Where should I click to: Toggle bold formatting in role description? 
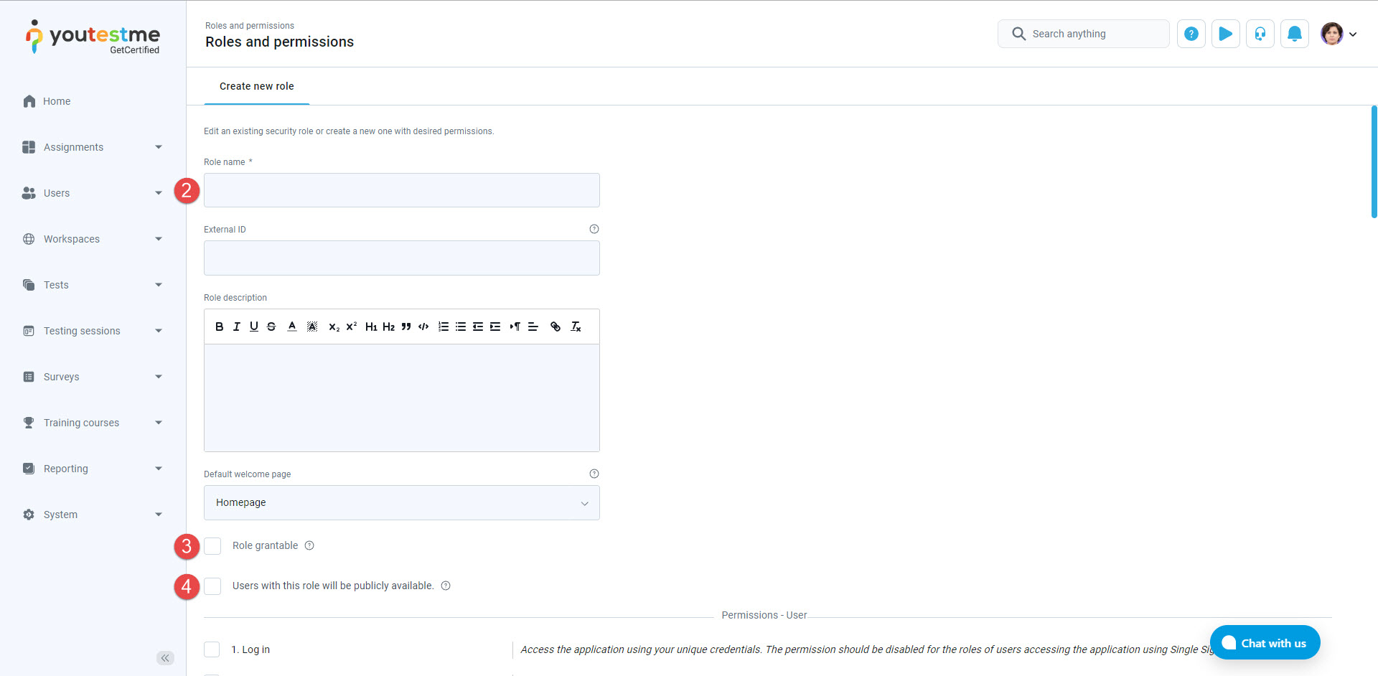coord(219,327)
